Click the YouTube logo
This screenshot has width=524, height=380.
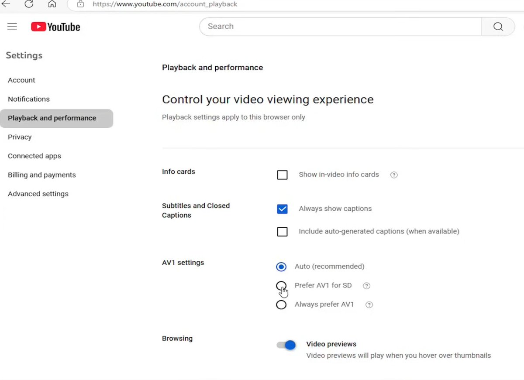click(55, 27)
